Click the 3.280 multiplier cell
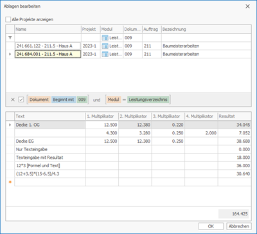 (135, 133)
